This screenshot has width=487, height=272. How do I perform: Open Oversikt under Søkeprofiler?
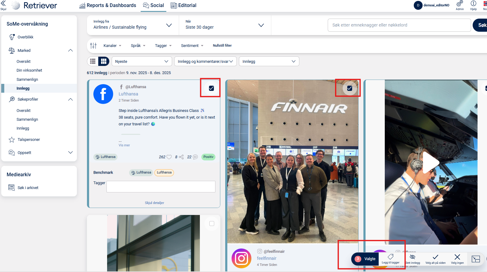tap(23, 111)
